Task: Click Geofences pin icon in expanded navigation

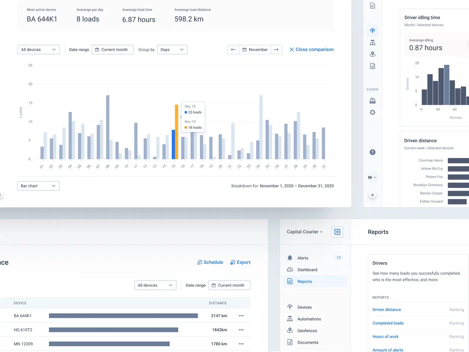Action: 290,331
